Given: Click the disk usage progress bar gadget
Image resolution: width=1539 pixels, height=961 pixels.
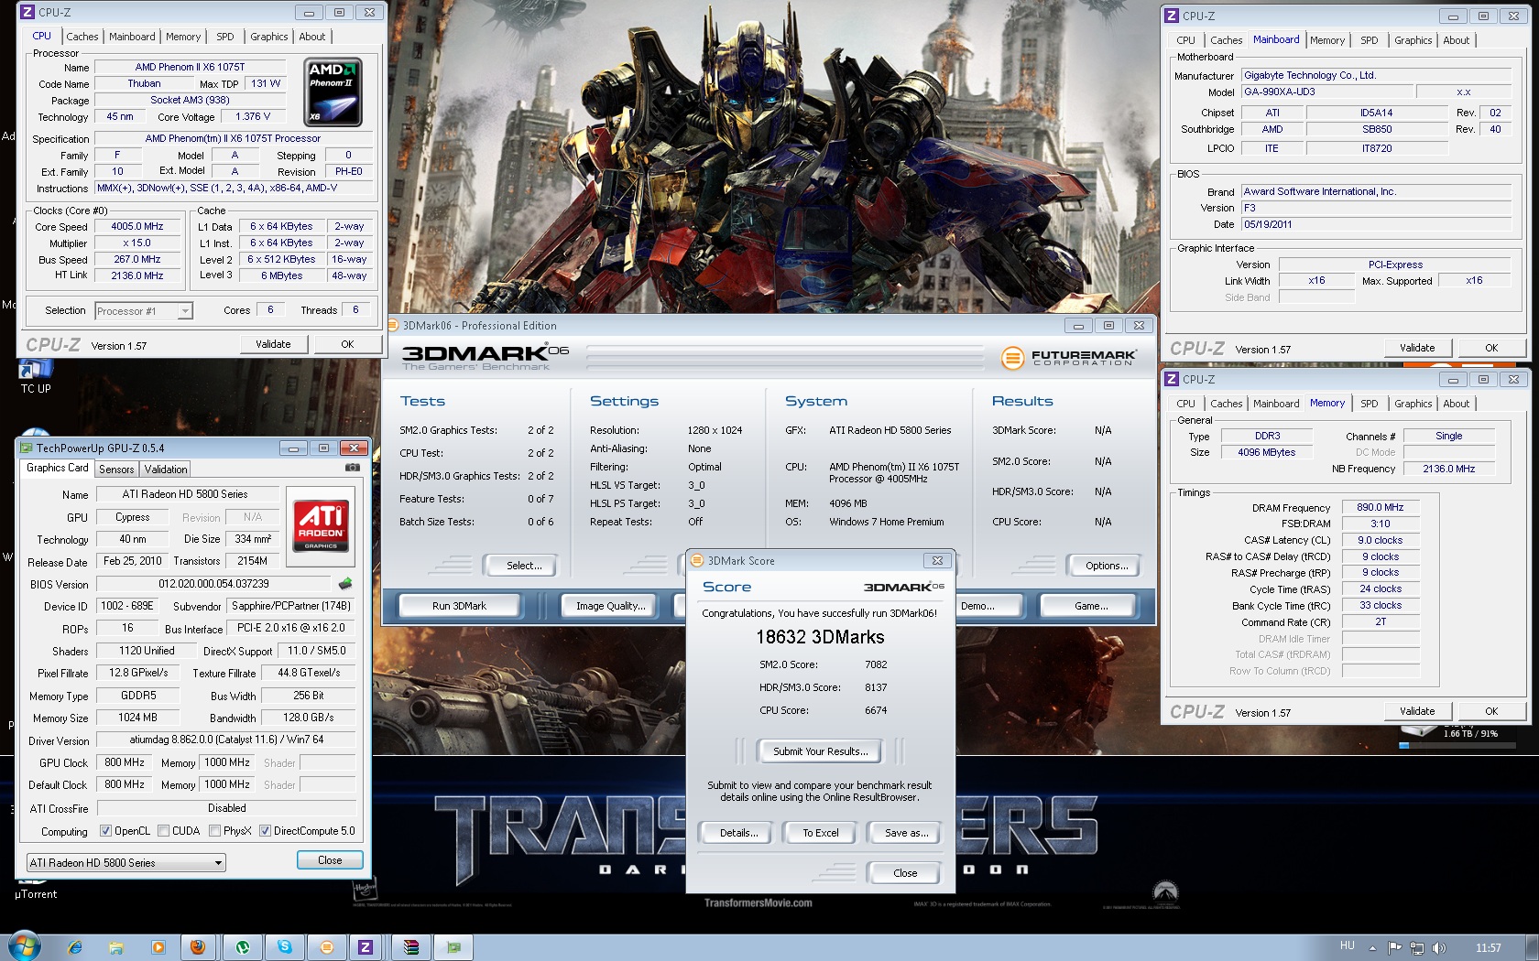Looking at the screenshot, I should click(x=1457, y=746).
